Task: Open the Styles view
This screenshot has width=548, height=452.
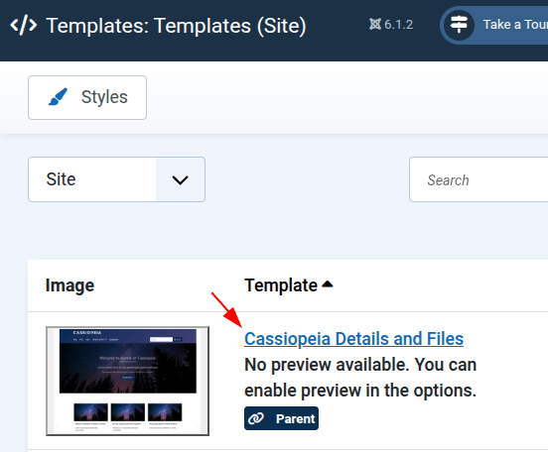Action: tap(87, 97)
